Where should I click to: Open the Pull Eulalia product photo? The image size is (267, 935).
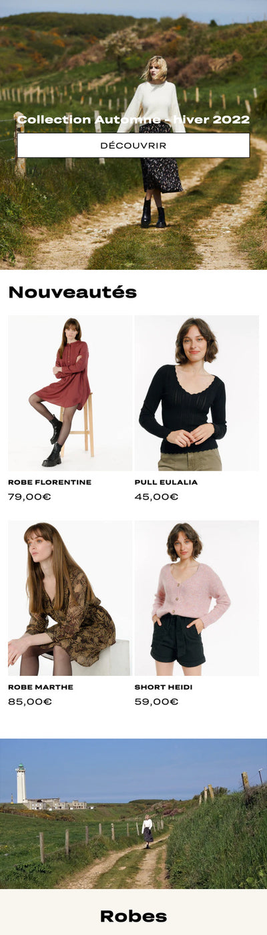197,393
